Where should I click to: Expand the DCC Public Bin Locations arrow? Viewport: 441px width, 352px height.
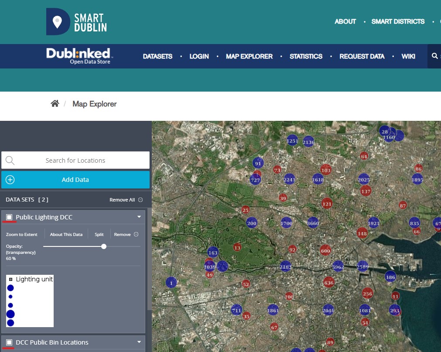tap(139, 342)
